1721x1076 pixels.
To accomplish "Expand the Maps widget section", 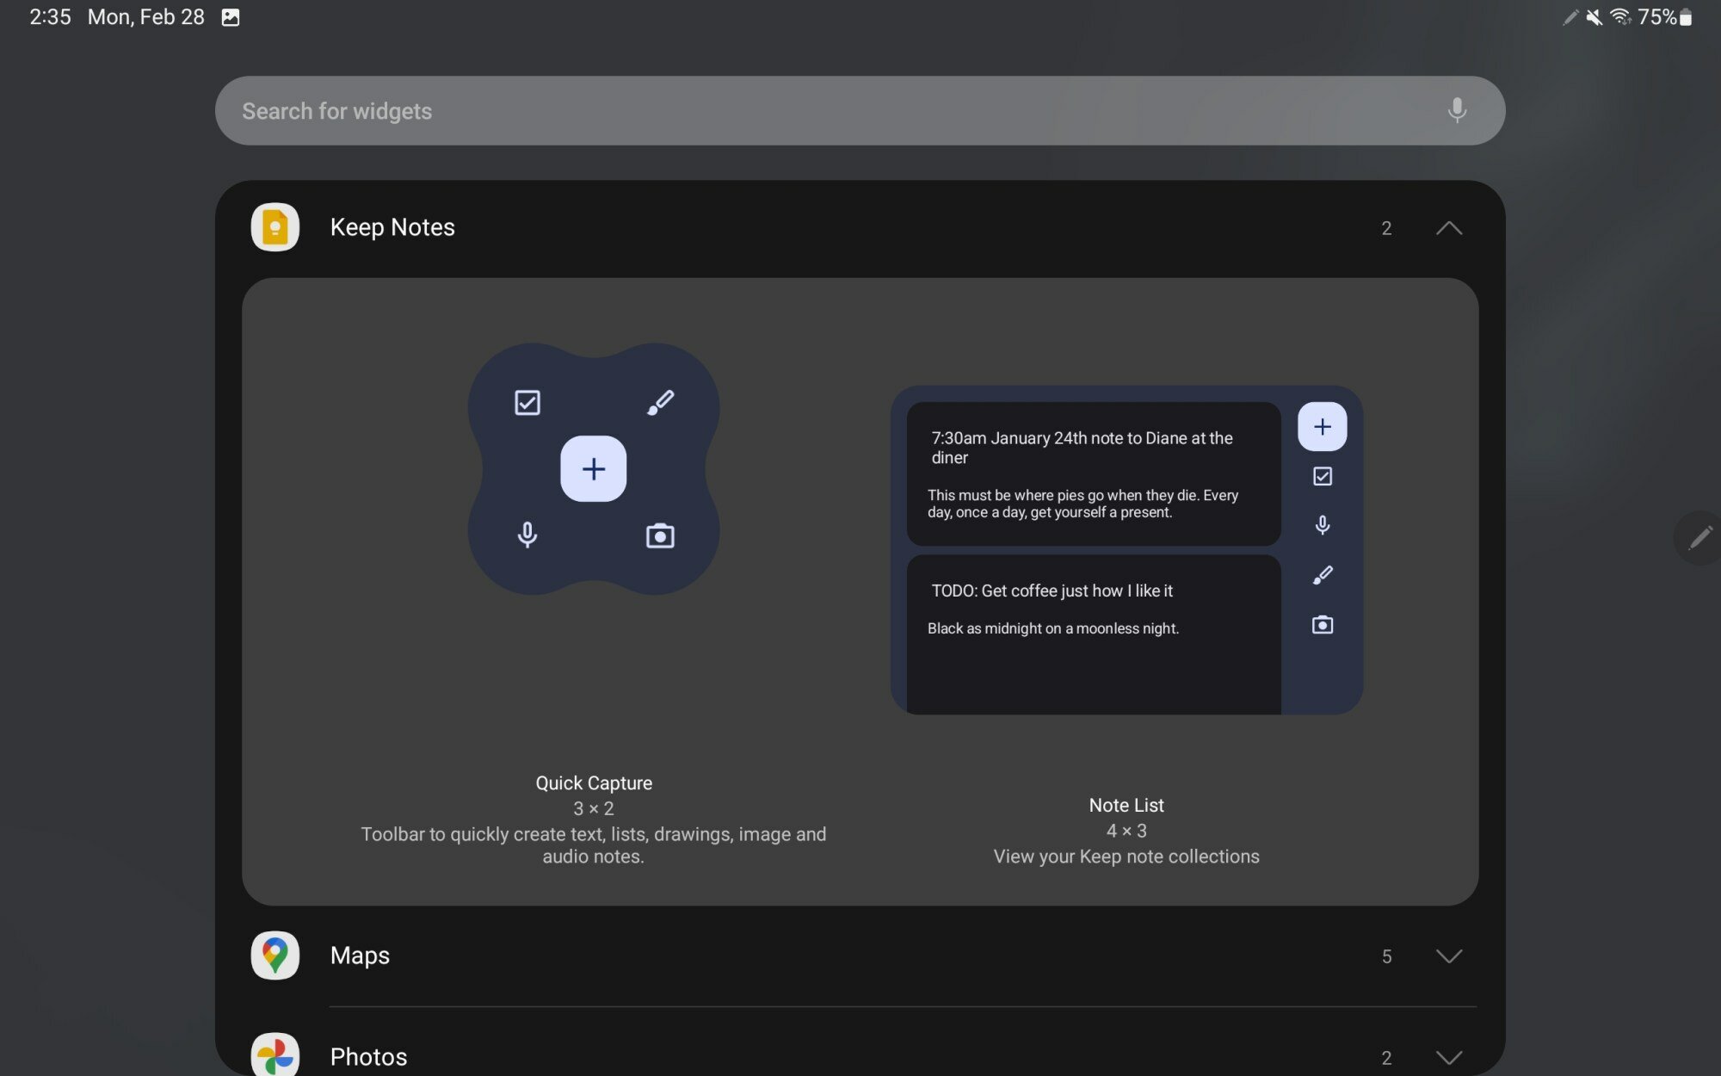I will point(1448,956).
